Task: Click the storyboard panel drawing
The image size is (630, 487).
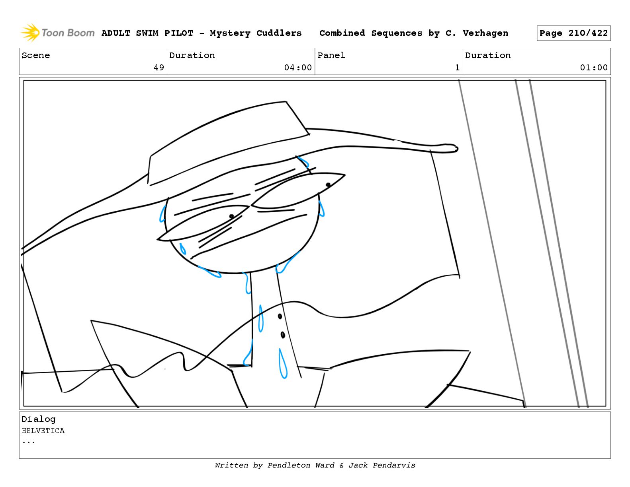Action: pos(315,243)
